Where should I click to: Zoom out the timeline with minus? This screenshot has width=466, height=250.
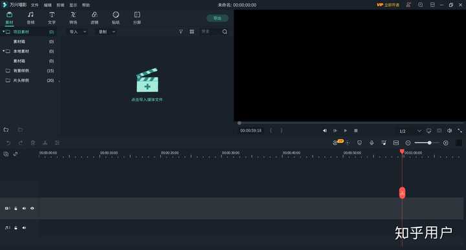[x=408, y=143]
